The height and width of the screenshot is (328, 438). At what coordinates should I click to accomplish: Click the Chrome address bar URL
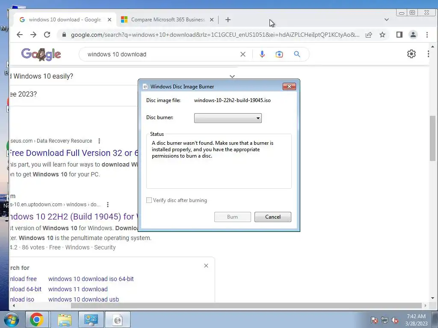215,35
